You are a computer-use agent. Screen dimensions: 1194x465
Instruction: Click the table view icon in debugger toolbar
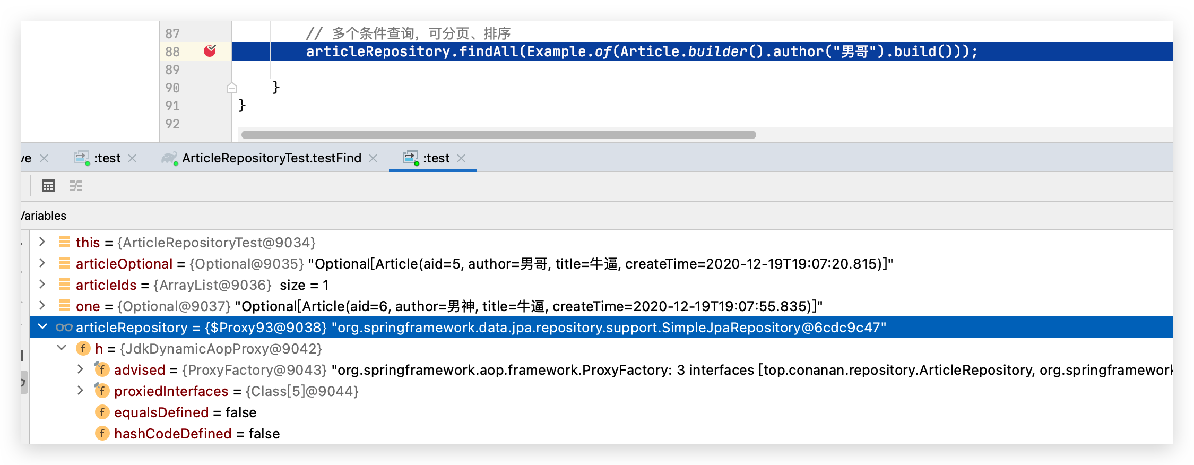pos(48,186)
